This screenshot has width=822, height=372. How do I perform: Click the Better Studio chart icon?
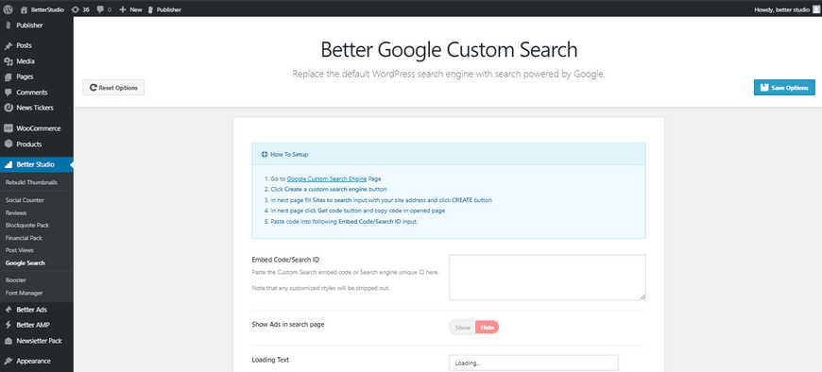8,164
